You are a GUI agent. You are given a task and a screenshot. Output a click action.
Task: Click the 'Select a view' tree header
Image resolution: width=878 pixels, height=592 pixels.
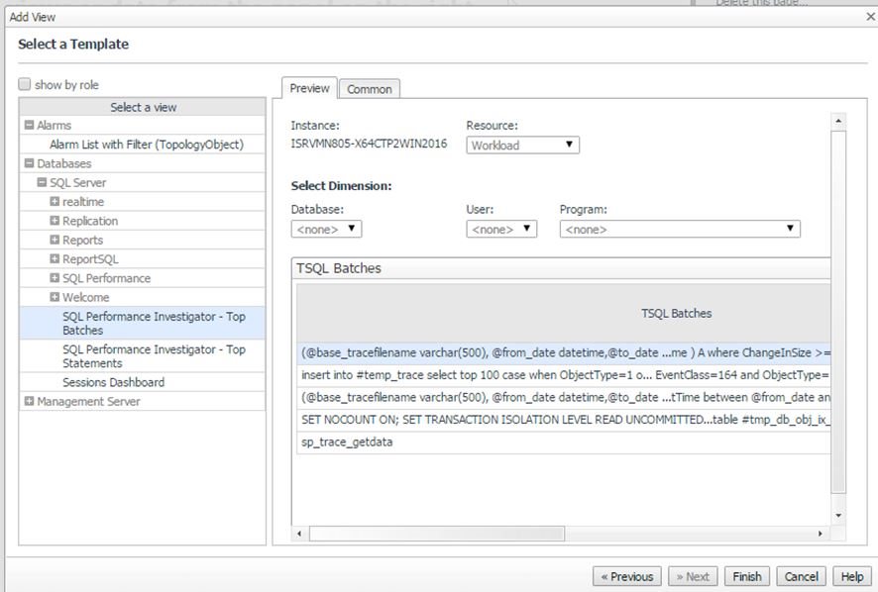click(x=143, y=107)
